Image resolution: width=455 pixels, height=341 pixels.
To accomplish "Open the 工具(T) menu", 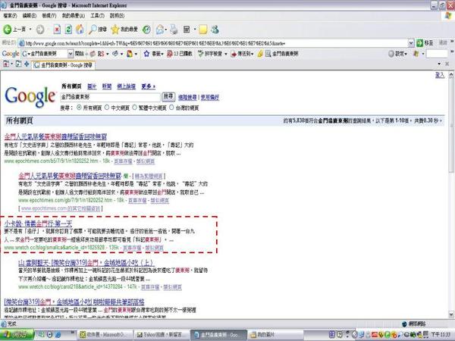I will tap(97, 15).
